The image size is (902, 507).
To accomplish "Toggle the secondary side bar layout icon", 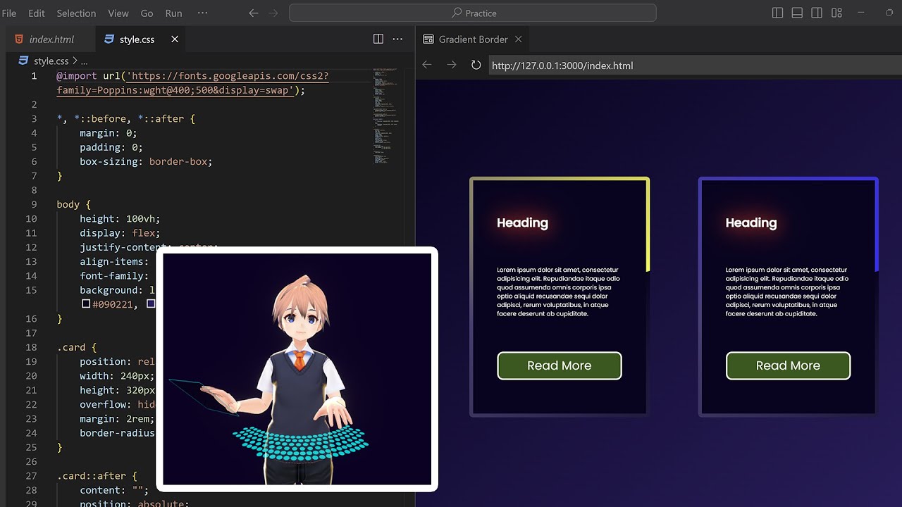I will 817,13.
